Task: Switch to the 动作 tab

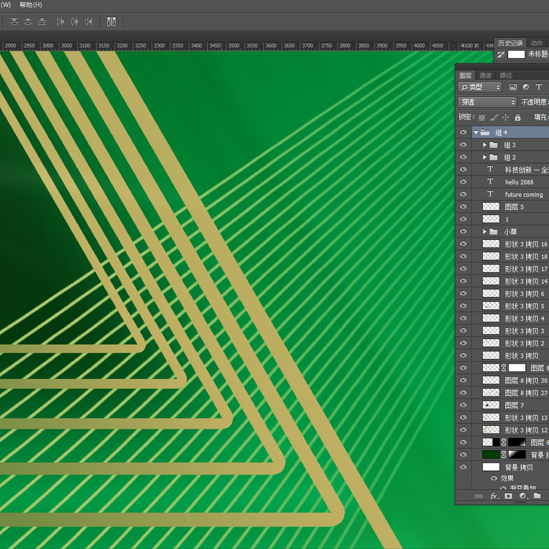Action: 536,43
